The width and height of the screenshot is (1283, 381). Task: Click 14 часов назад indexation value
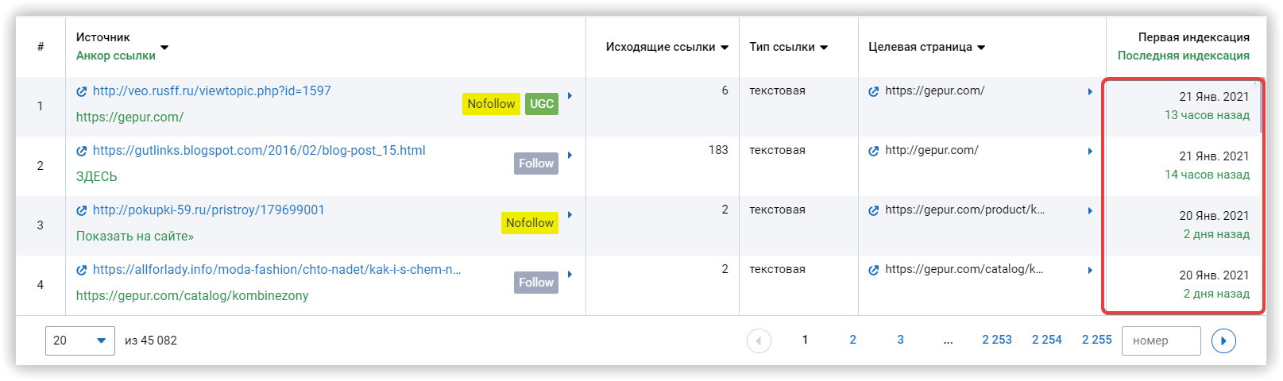1207,175
